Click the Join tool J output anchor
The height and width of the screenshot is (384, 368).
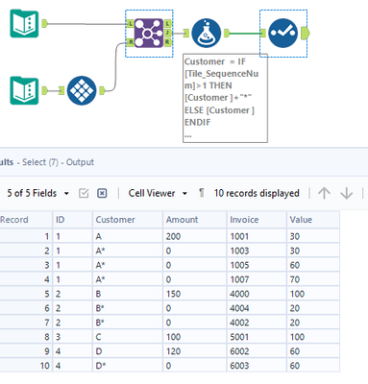pyautogui.click(x=168, y=33)
